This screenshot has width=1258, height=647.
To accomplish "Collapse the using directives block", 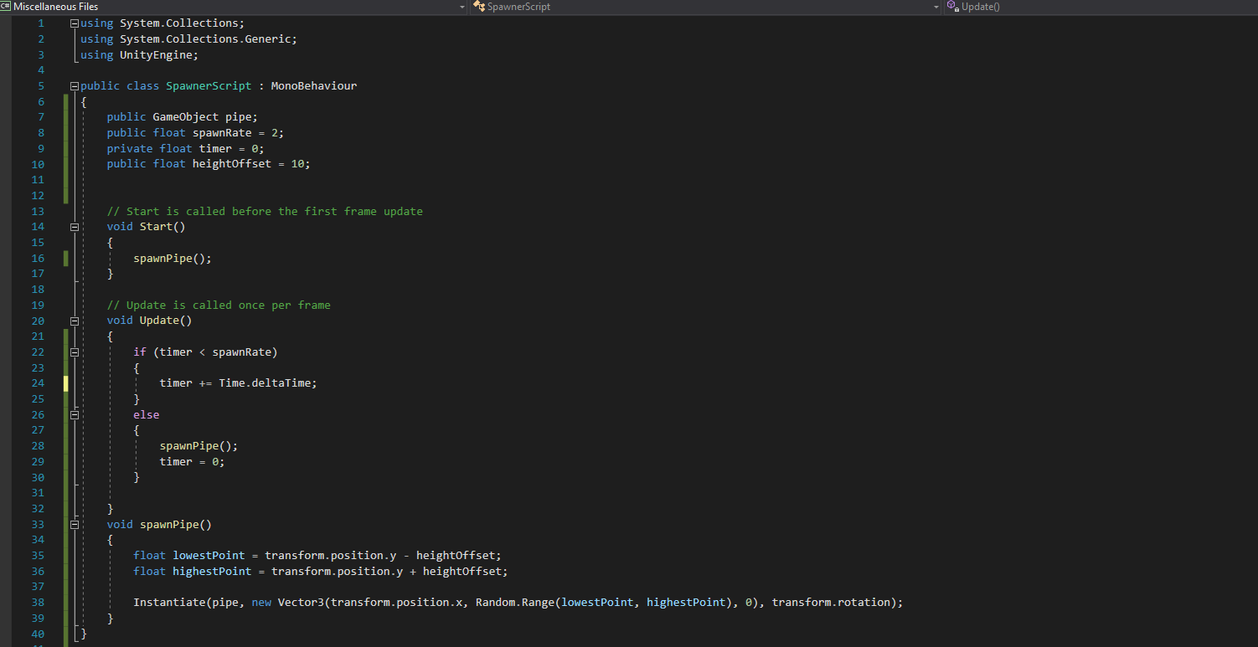I will pyautogui.click(x=75, y=23).
